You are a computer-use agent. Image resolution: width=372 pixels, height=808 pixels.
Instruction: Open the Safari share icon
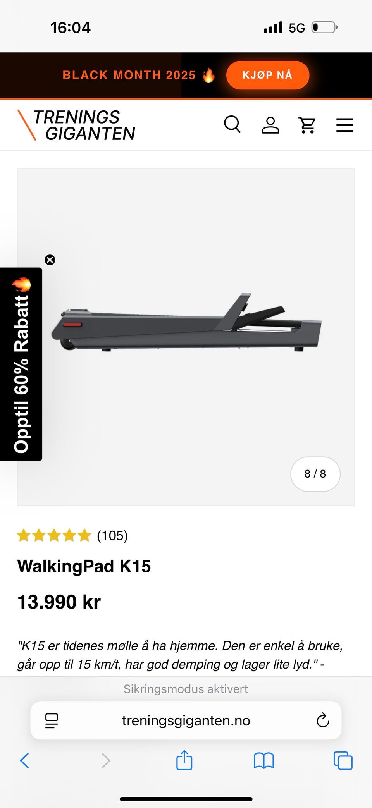tap(184, 760)
